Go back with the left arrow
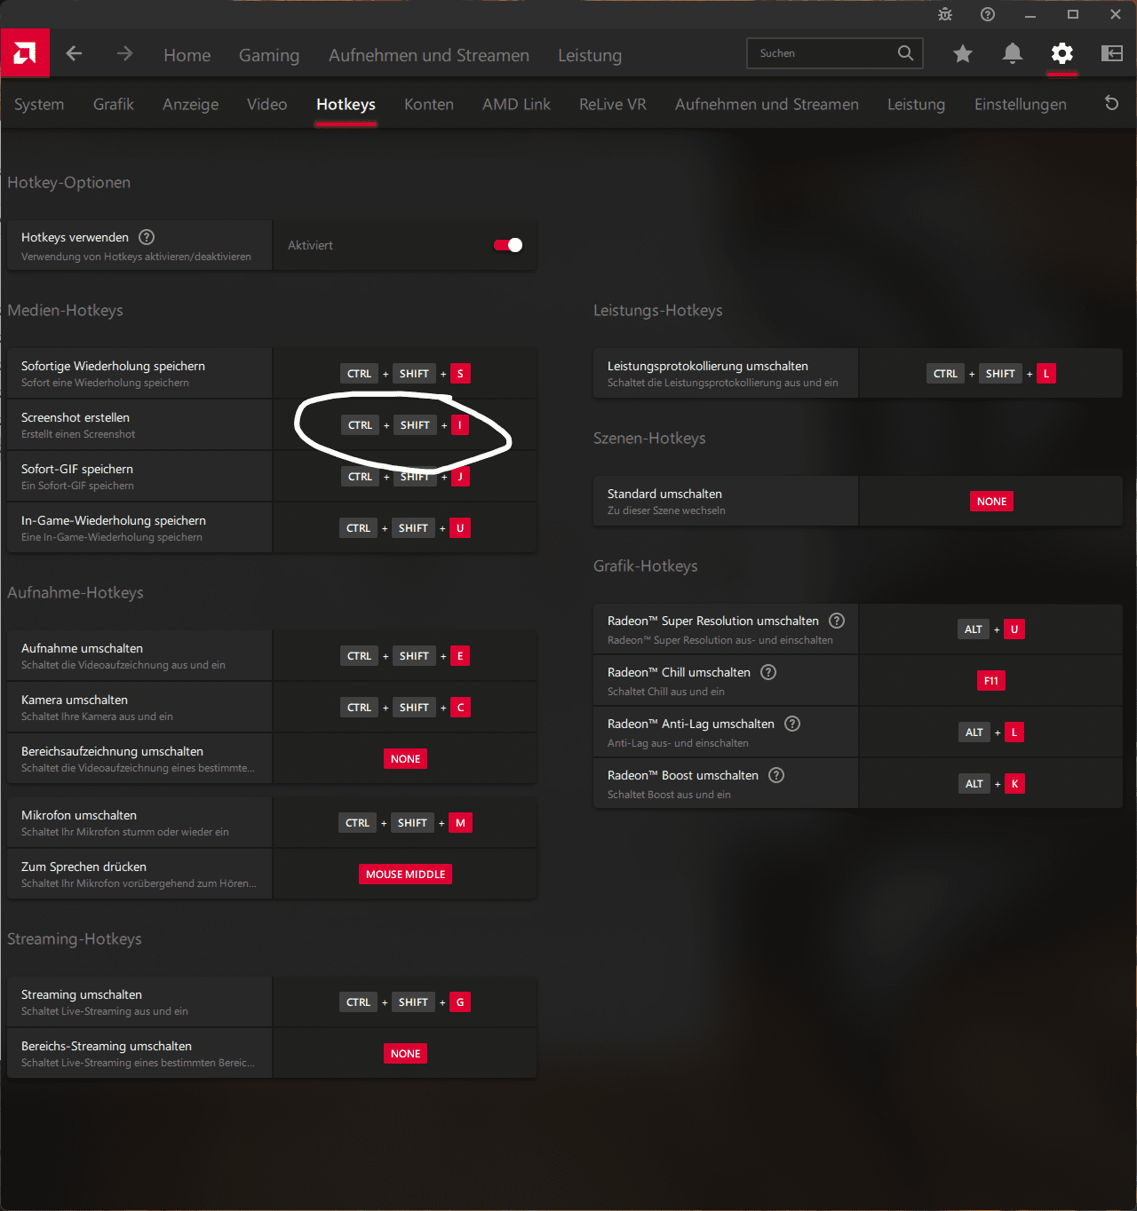 pos(74,53)
